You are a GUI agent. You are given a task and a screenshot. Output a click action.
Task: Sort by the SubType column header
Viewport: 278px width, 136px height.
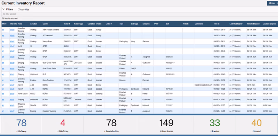[x=134, y=24]
